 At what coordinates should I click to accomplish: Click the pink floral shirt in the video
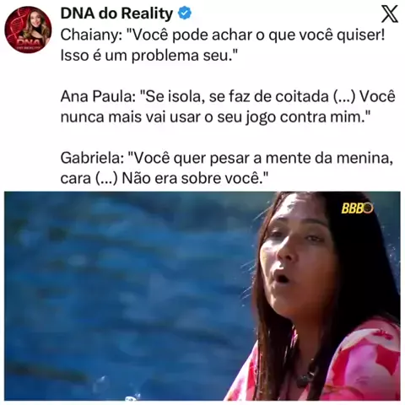click(360, 363)
